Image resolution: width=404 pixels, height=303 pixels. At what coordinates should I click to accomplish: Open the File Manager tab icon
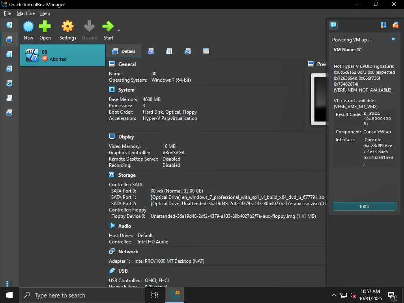click(x=206, y=51)
